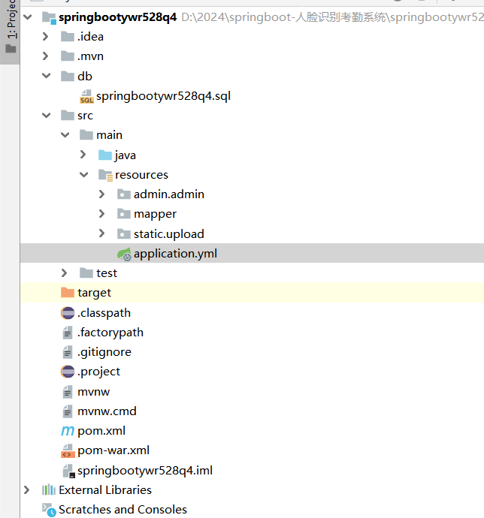Select the springbootywr528q4.iml file
The width and height of the screenshot is (484, 518).
tap(144, 471)
